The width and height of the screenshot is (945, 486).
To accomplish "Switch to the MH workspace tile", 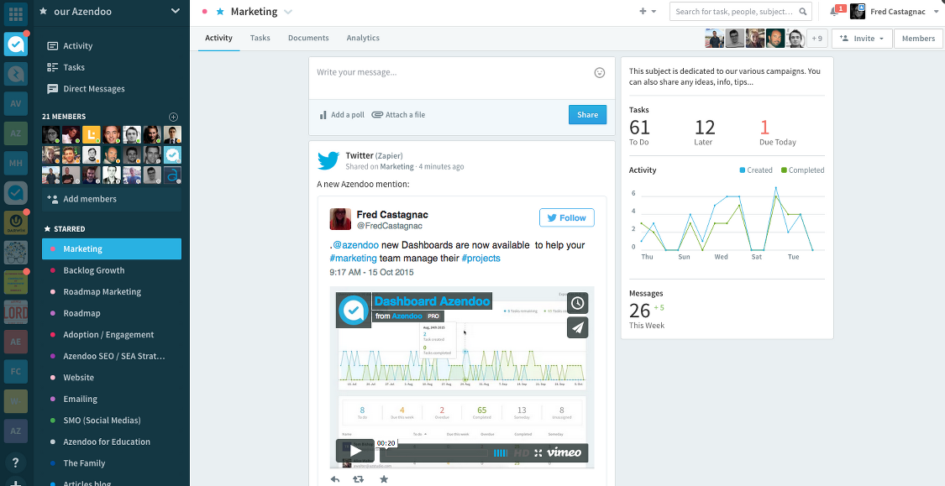I will (16, 163).
